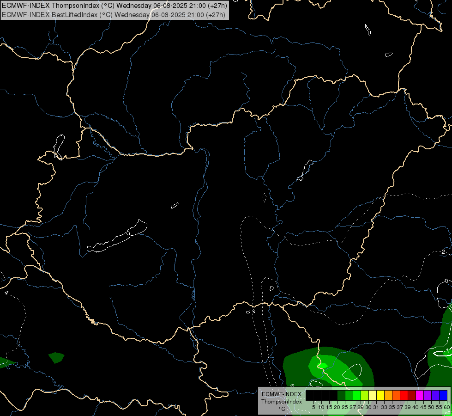Click the '°C' unit label in legend
Viewport: 452px width, 416px height.
pos(282,409)
